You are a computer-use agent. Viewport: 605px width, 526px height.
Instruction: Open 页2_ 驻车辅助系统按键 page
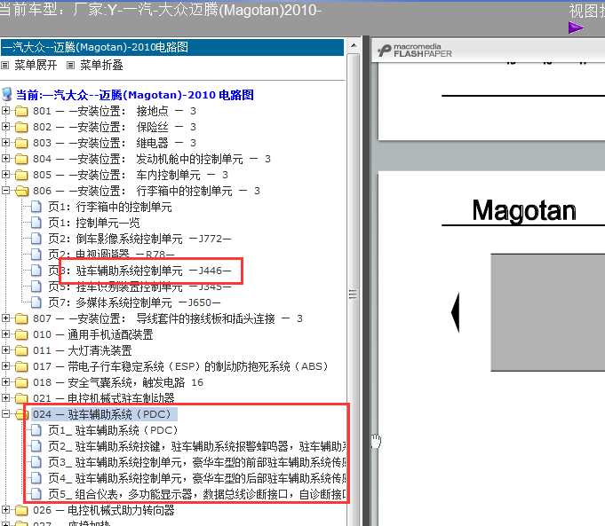(196, 446)
